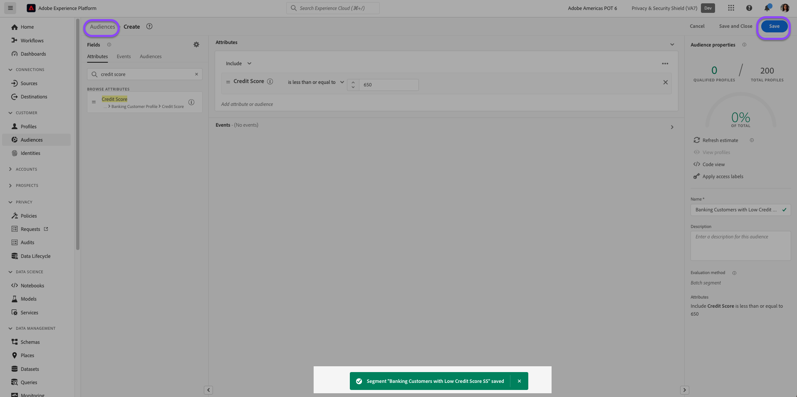Show help next to Create title

coord(149,27)
